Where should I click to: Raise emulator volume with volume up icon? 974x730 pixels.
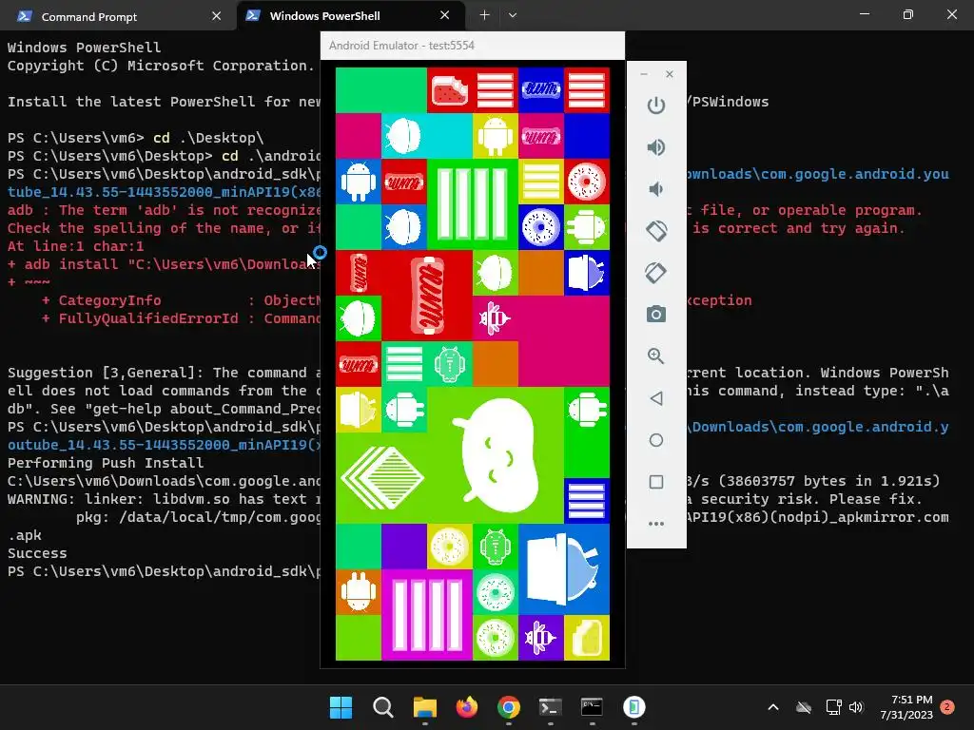[656, 147]
